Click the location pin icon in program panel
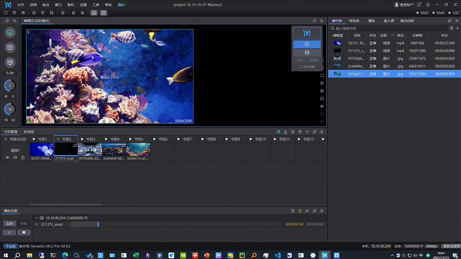Screen dimensions: 461x259 coord(300,132)
